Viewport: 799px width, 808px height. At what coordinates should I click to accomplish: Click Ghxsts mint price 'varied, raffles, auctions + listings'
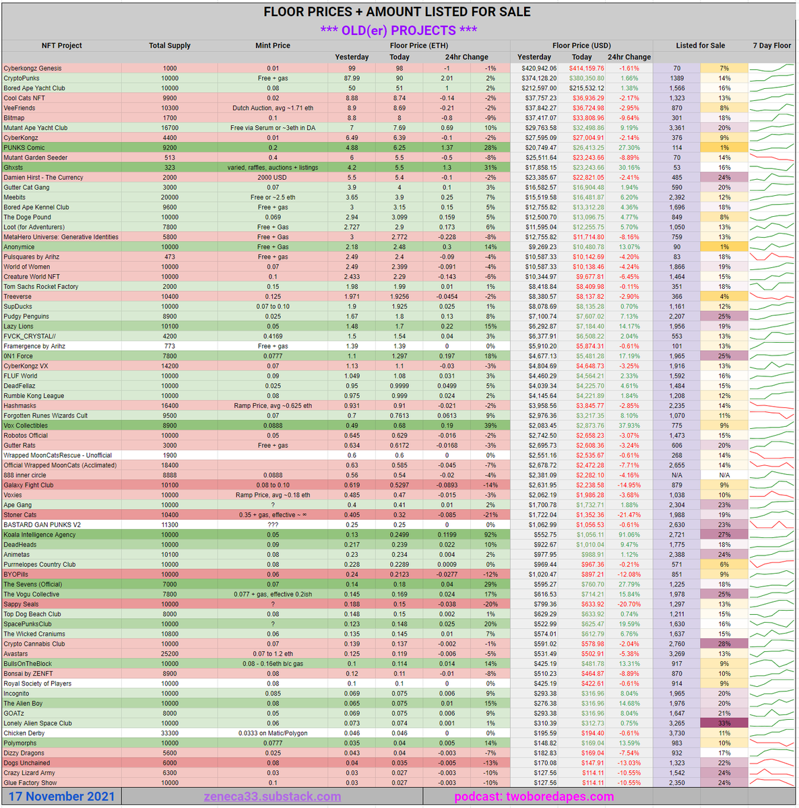pyautogui.click(x=273, y=168)
